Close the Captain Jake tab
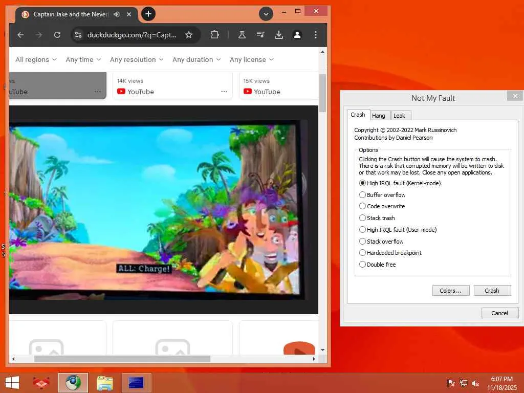524x393 pixels. (x=129, y=14)
